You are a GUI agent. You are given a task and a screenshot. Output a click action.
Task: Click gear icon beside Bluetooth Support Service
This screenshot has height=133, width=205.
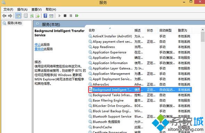[90, 116]
